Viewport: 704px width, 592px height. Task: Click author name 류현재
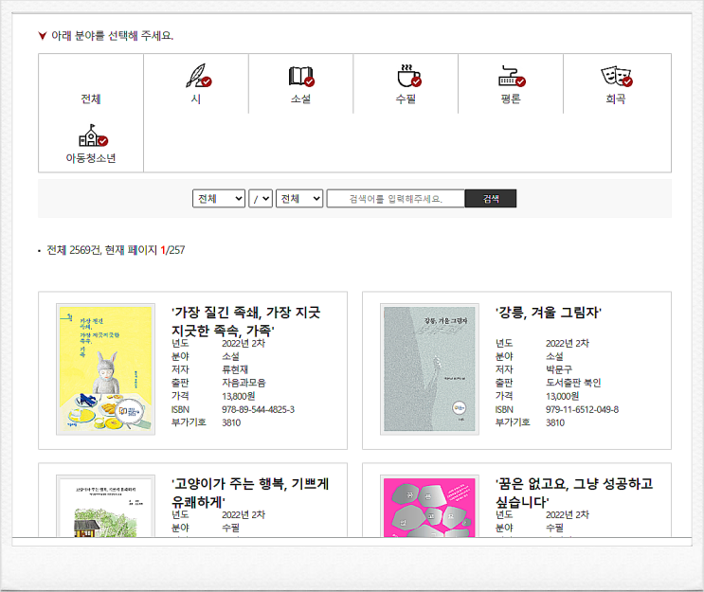click(235, 369)
